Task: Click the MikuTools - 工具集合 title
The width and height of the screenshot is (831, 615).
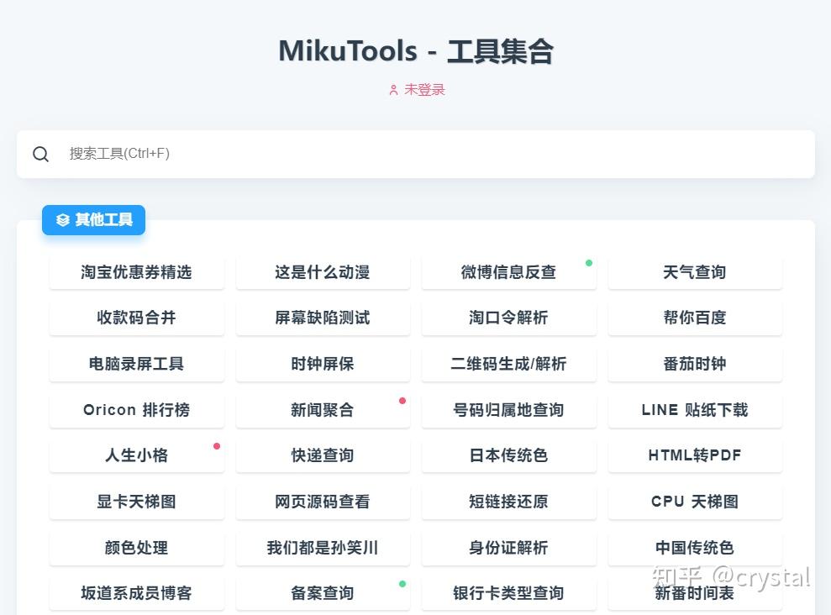Action: (x=416, y=51)
